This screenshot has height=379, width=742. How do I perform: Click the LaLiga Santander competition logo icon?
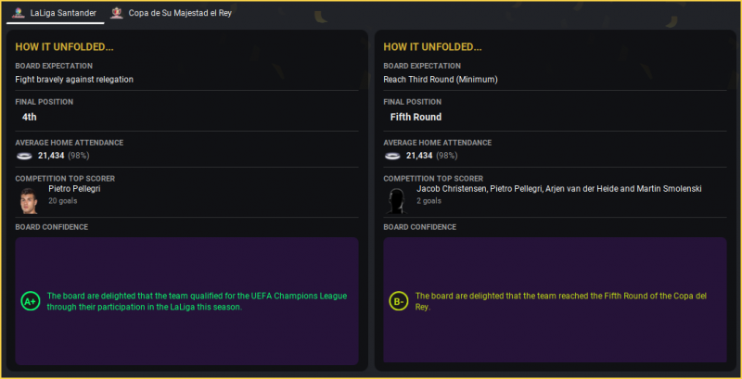tap(19, 13)
